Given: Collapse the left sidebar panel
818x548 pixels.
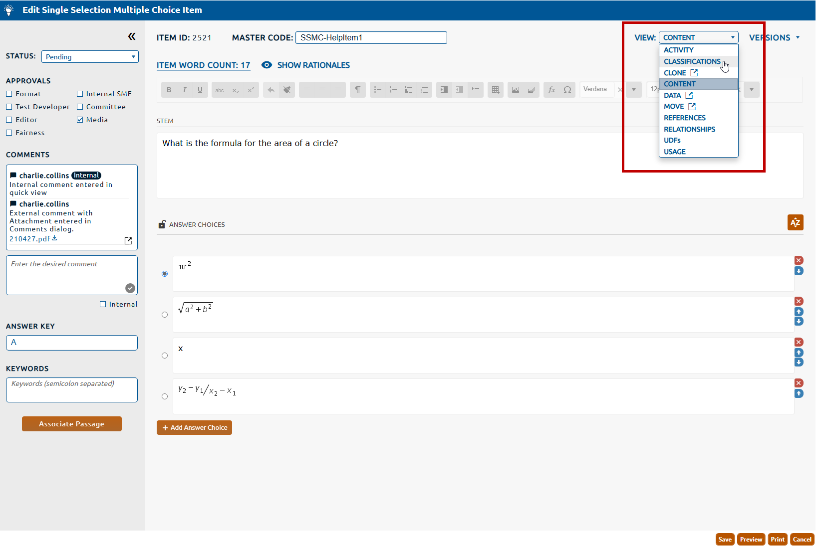Looking at the screenshot, I should 132,36.
